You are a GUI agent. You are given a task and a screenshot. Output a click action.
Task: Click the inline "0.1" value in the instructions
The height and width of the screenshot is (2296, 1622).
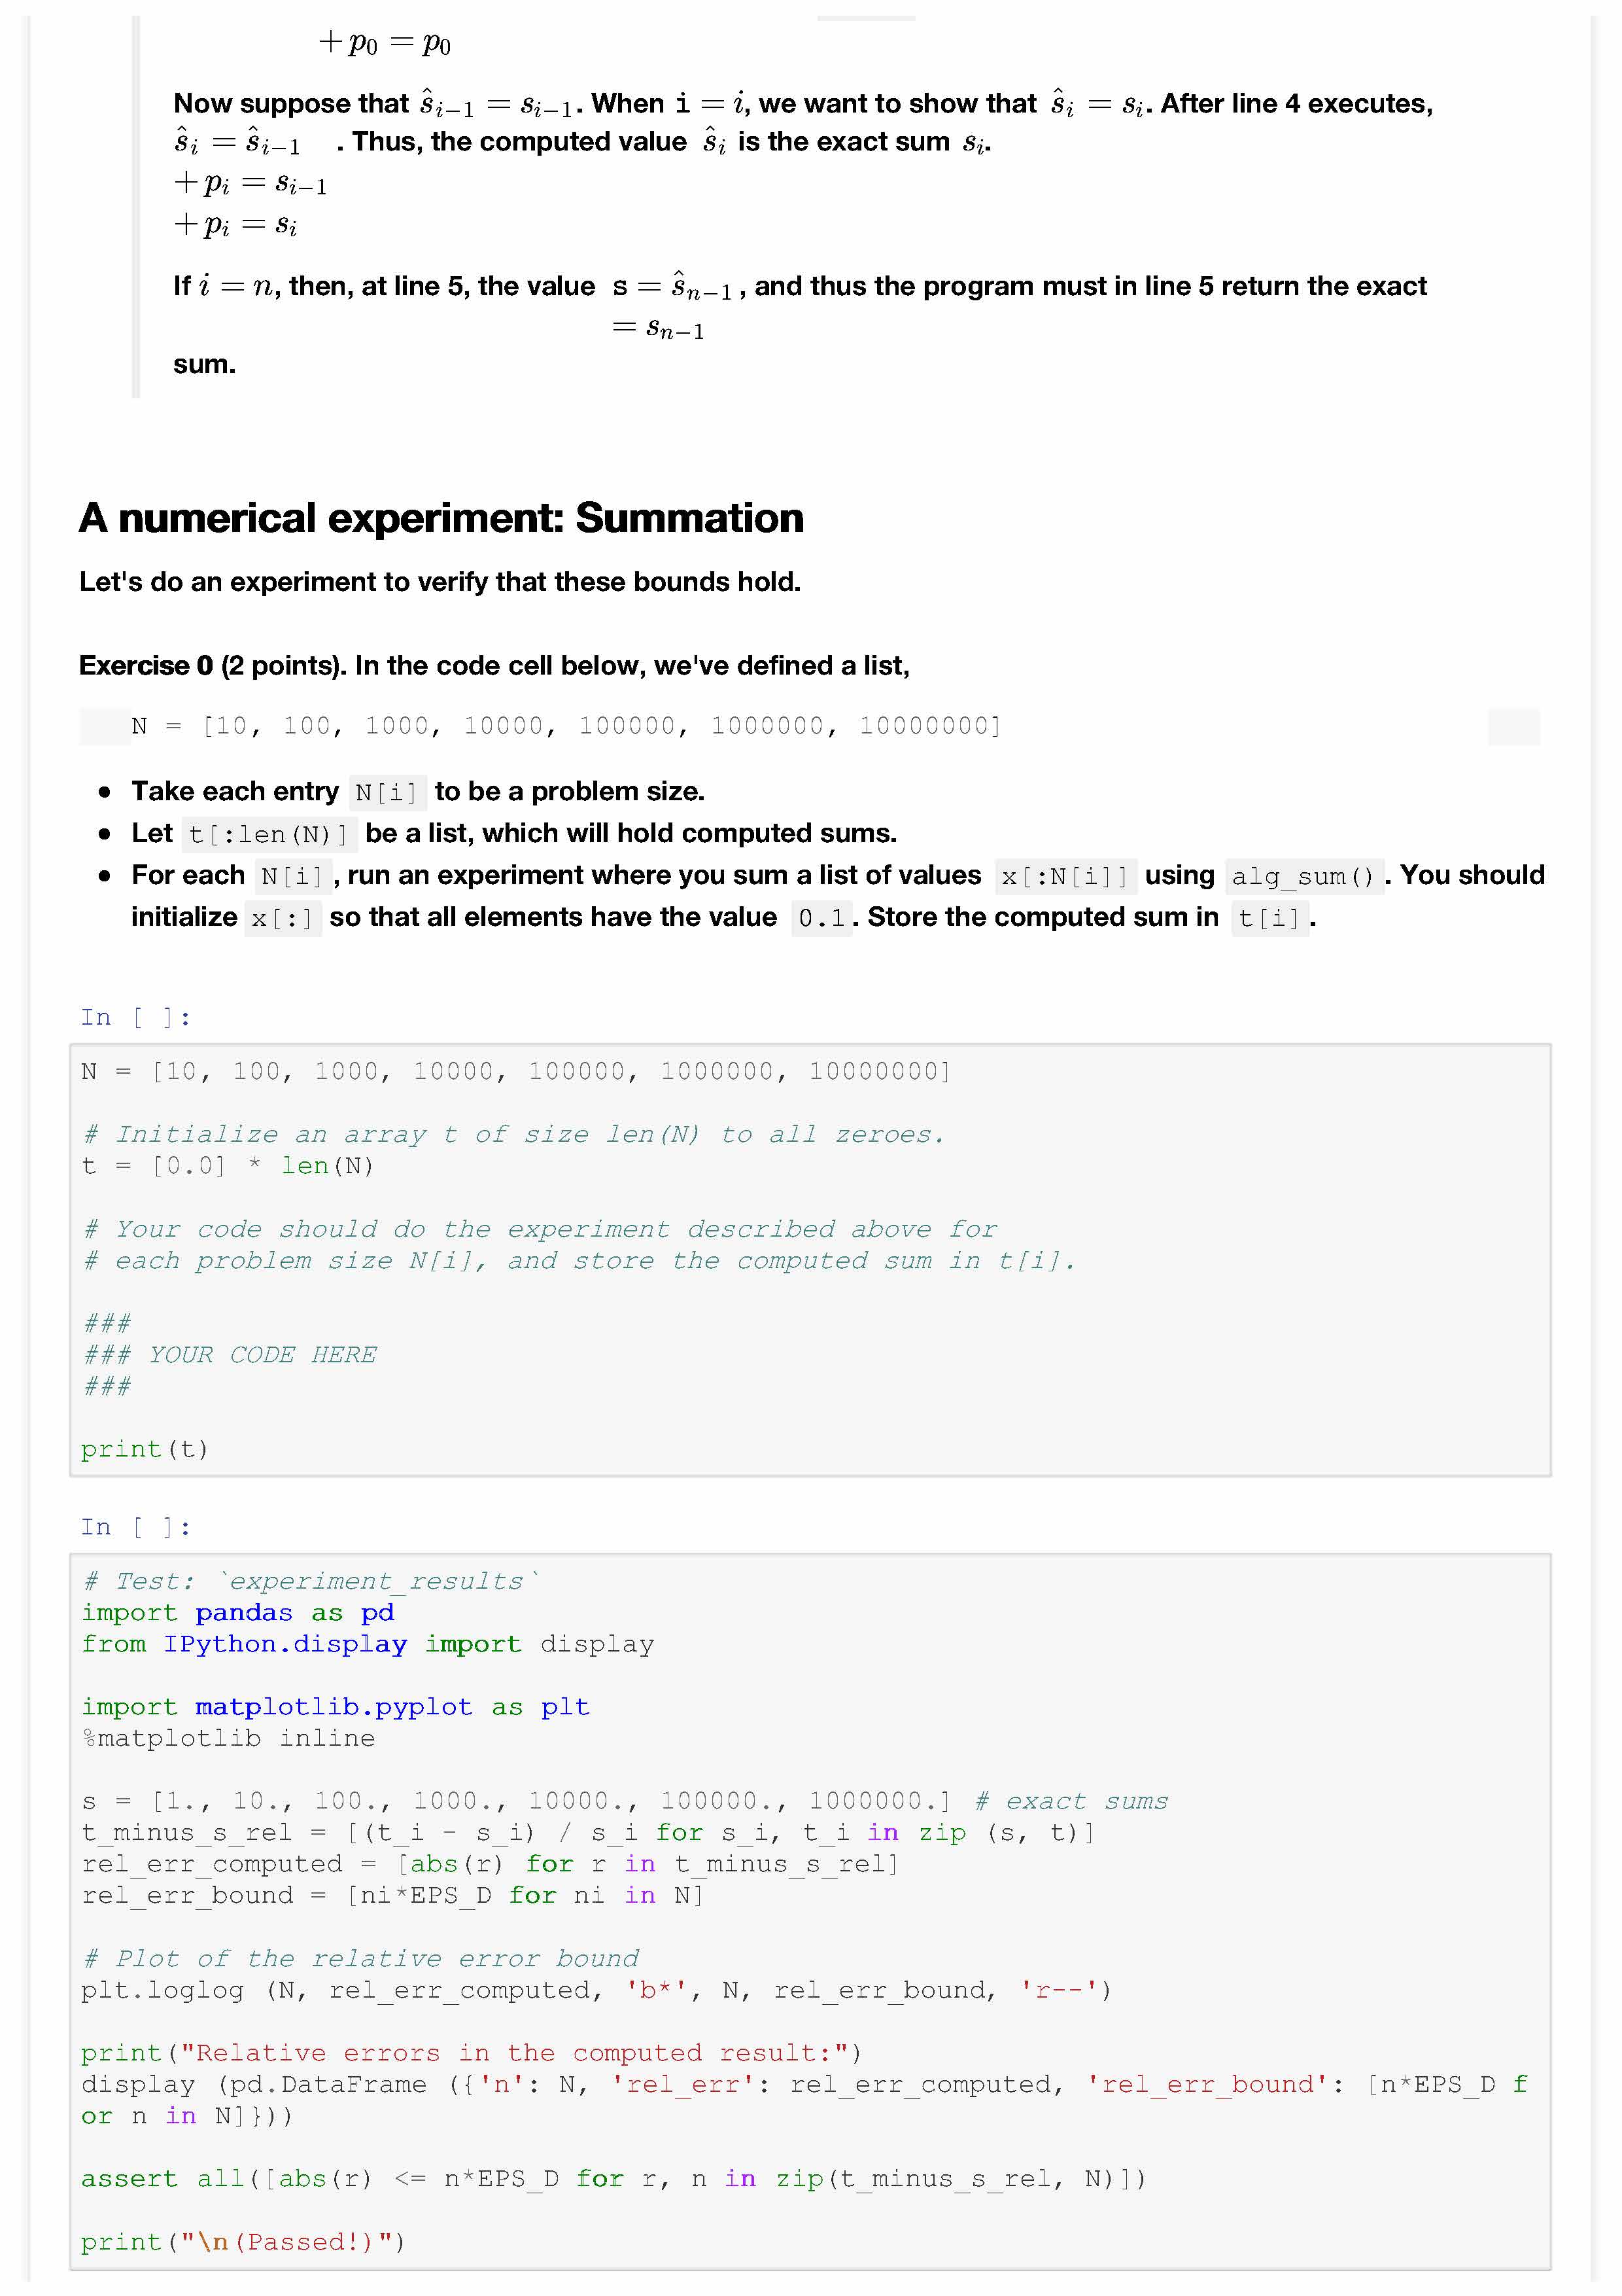821,918
